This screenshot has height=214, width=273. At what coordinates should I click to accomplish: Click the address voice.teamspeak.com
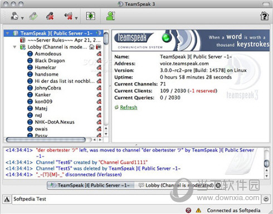(184, 63)
